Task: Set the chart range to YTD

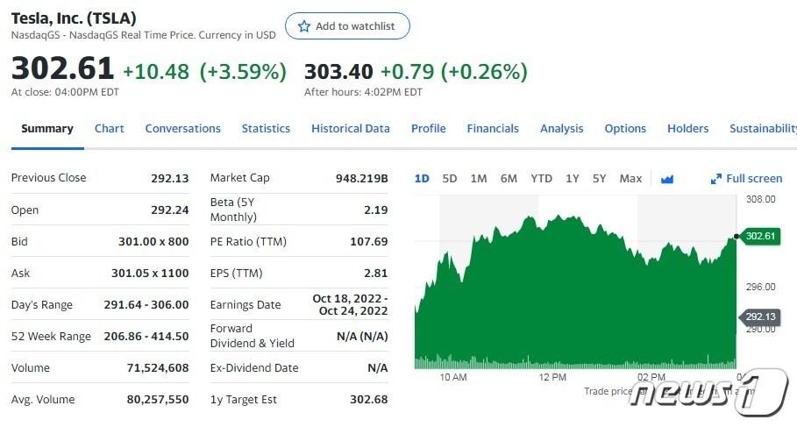Action: (x=541, y=179)
